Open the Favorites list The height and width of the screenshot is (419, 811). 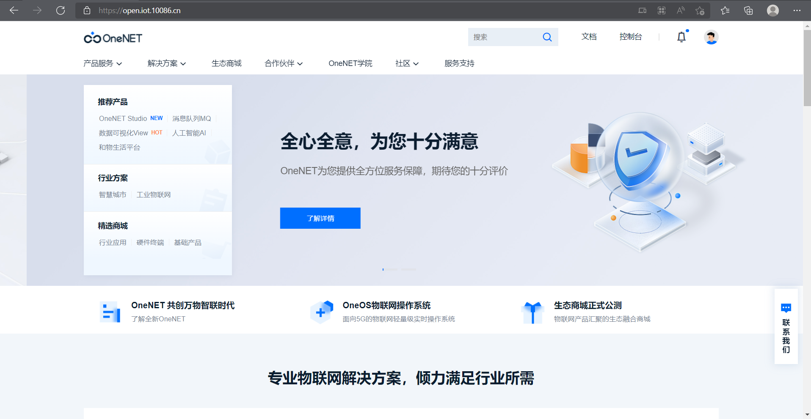tap(725, 11)
